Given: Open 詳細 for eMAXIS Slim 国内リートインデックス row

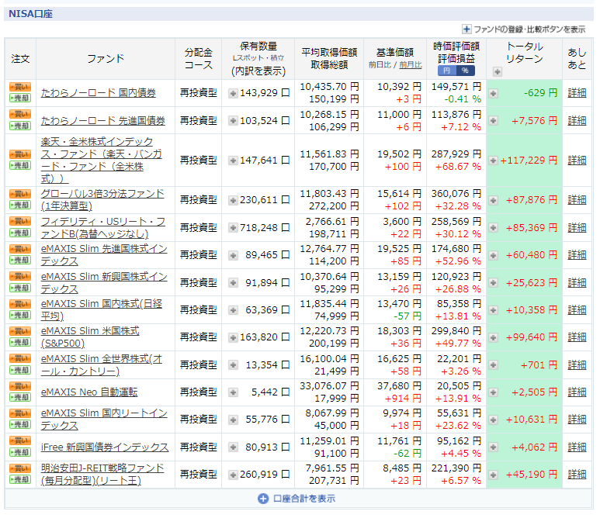Looking at the screenshot, I should click(x=577, y=420).
